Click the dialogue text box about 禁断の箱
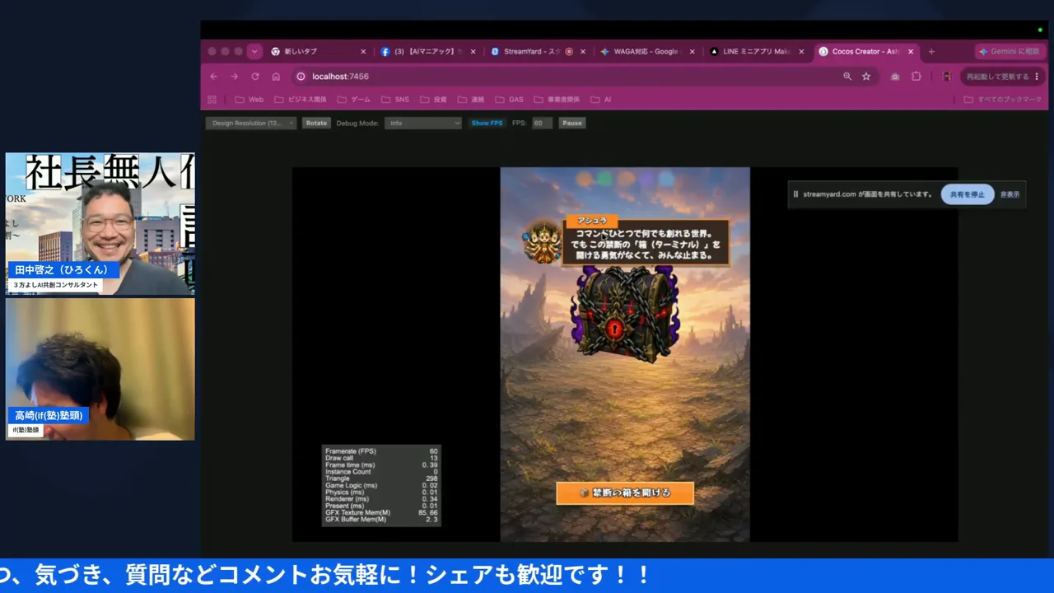Screen dimensions: 1054x593 pyautogui.click(x=646, y=244)
